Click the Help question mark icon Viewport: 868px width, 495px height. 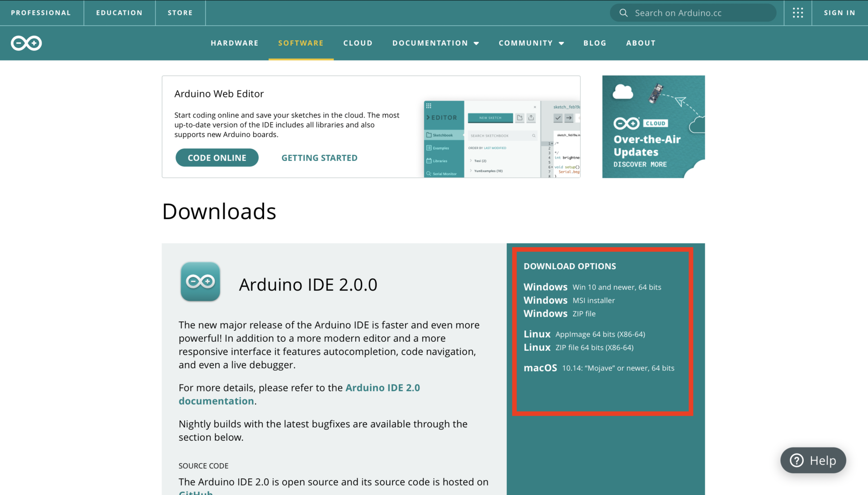[797, 460]
